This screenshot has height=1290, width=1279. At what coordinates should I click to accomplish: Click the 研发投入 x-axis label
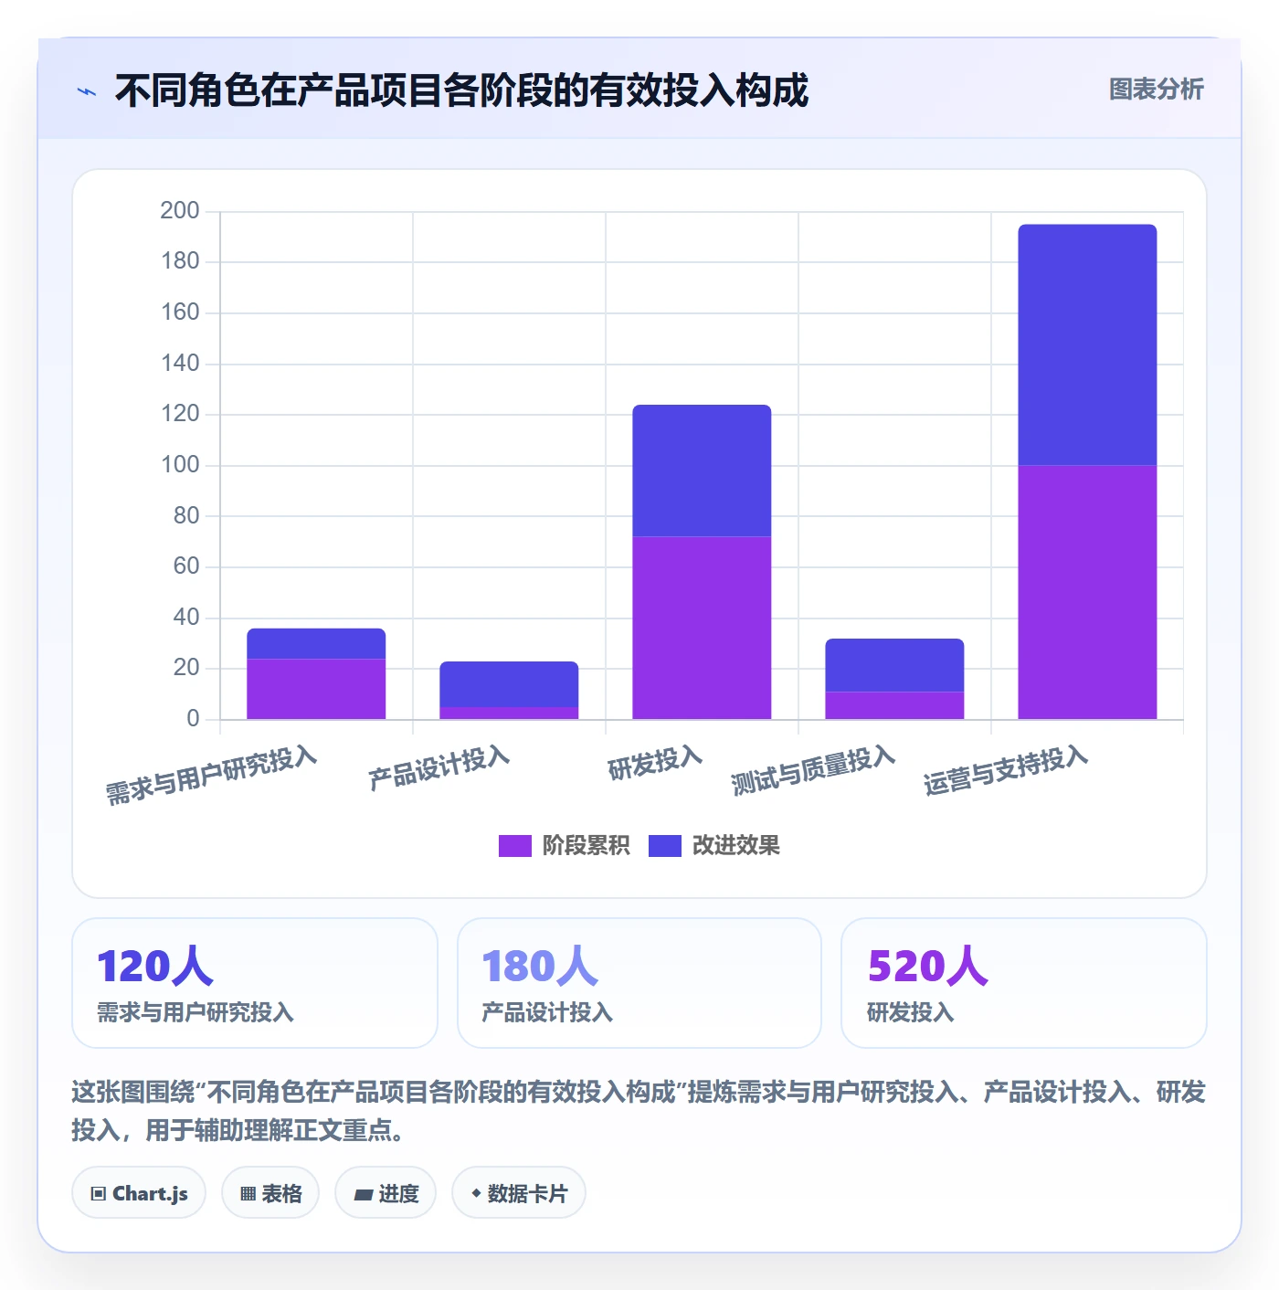[655, 763]
